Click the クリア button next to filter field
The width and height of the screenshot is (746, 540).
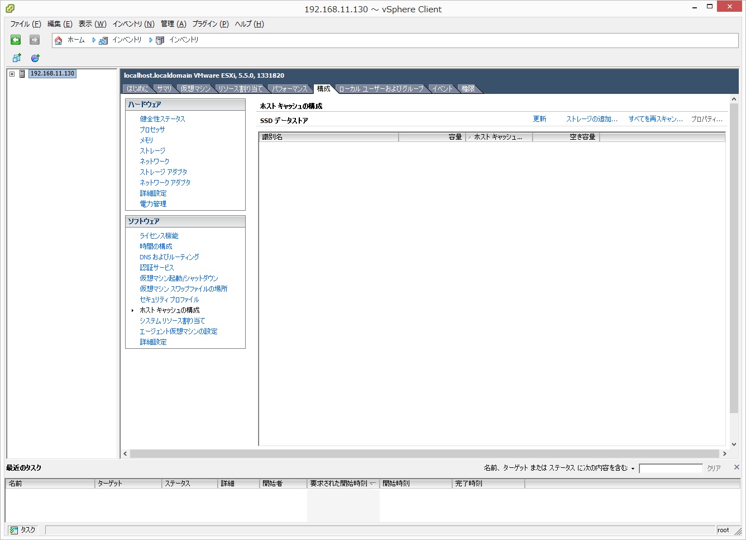point(714,468)
